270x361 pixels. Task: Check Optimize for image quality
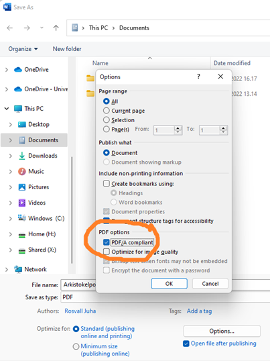pos(106,252)
